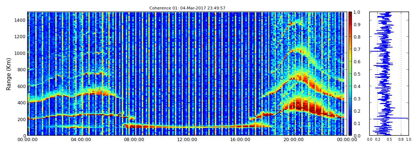Click the colorbar tick label 0.4
The width and height of the screenshot is (418, 148).
(357, 87)
